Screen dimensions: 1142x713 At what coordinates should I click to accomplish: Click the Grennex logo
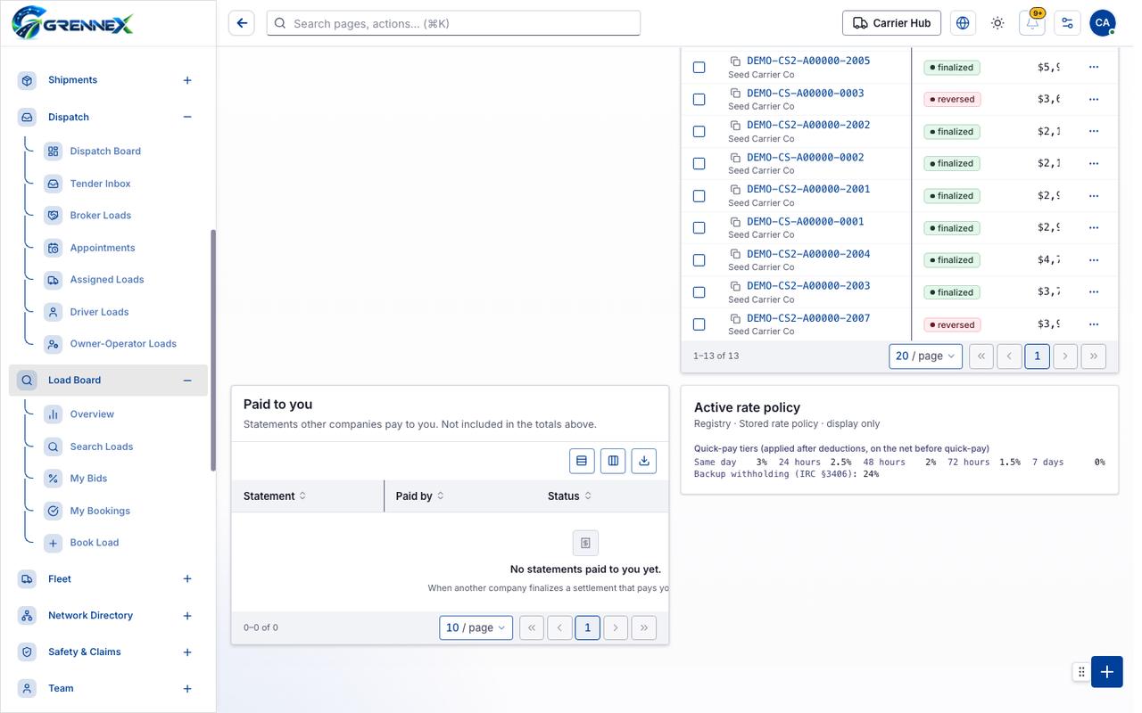click(73, 23)
